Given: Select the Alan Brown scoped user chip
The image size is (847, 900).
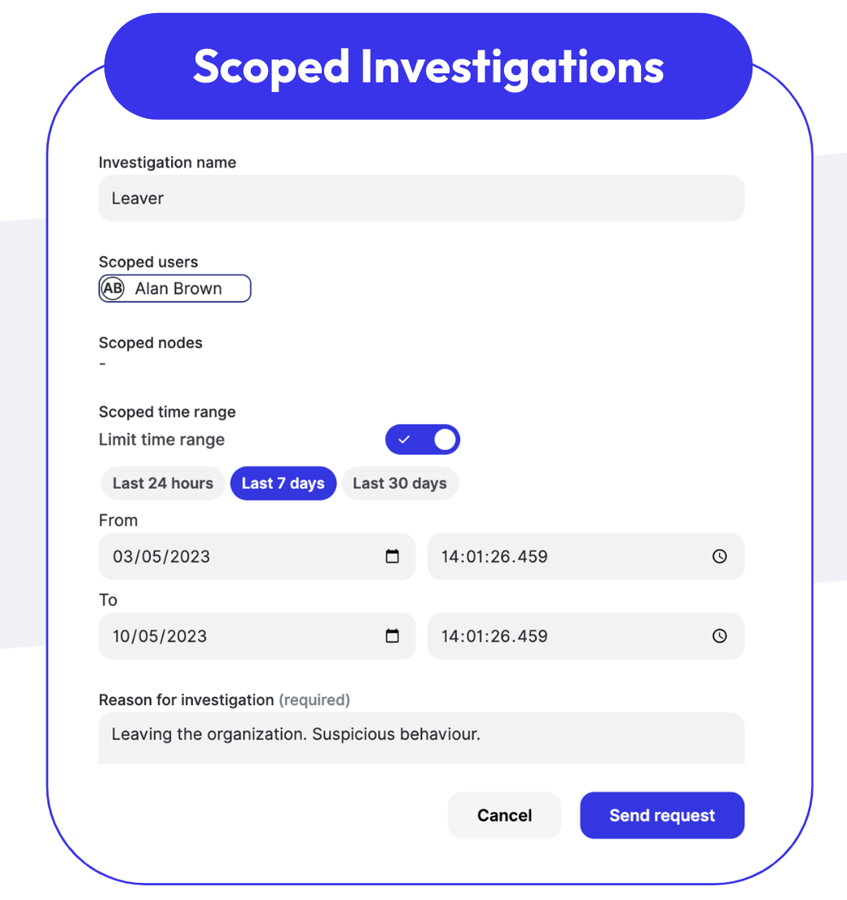Looking at the screenshot, I should click(x=178, y=289).
